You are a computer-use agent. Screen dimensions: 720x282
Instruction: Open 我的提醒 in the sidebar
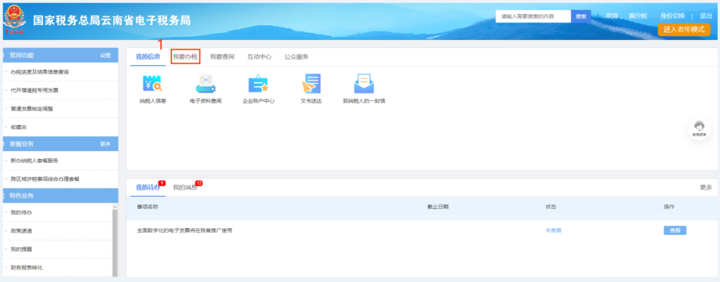tap(21, 249)
